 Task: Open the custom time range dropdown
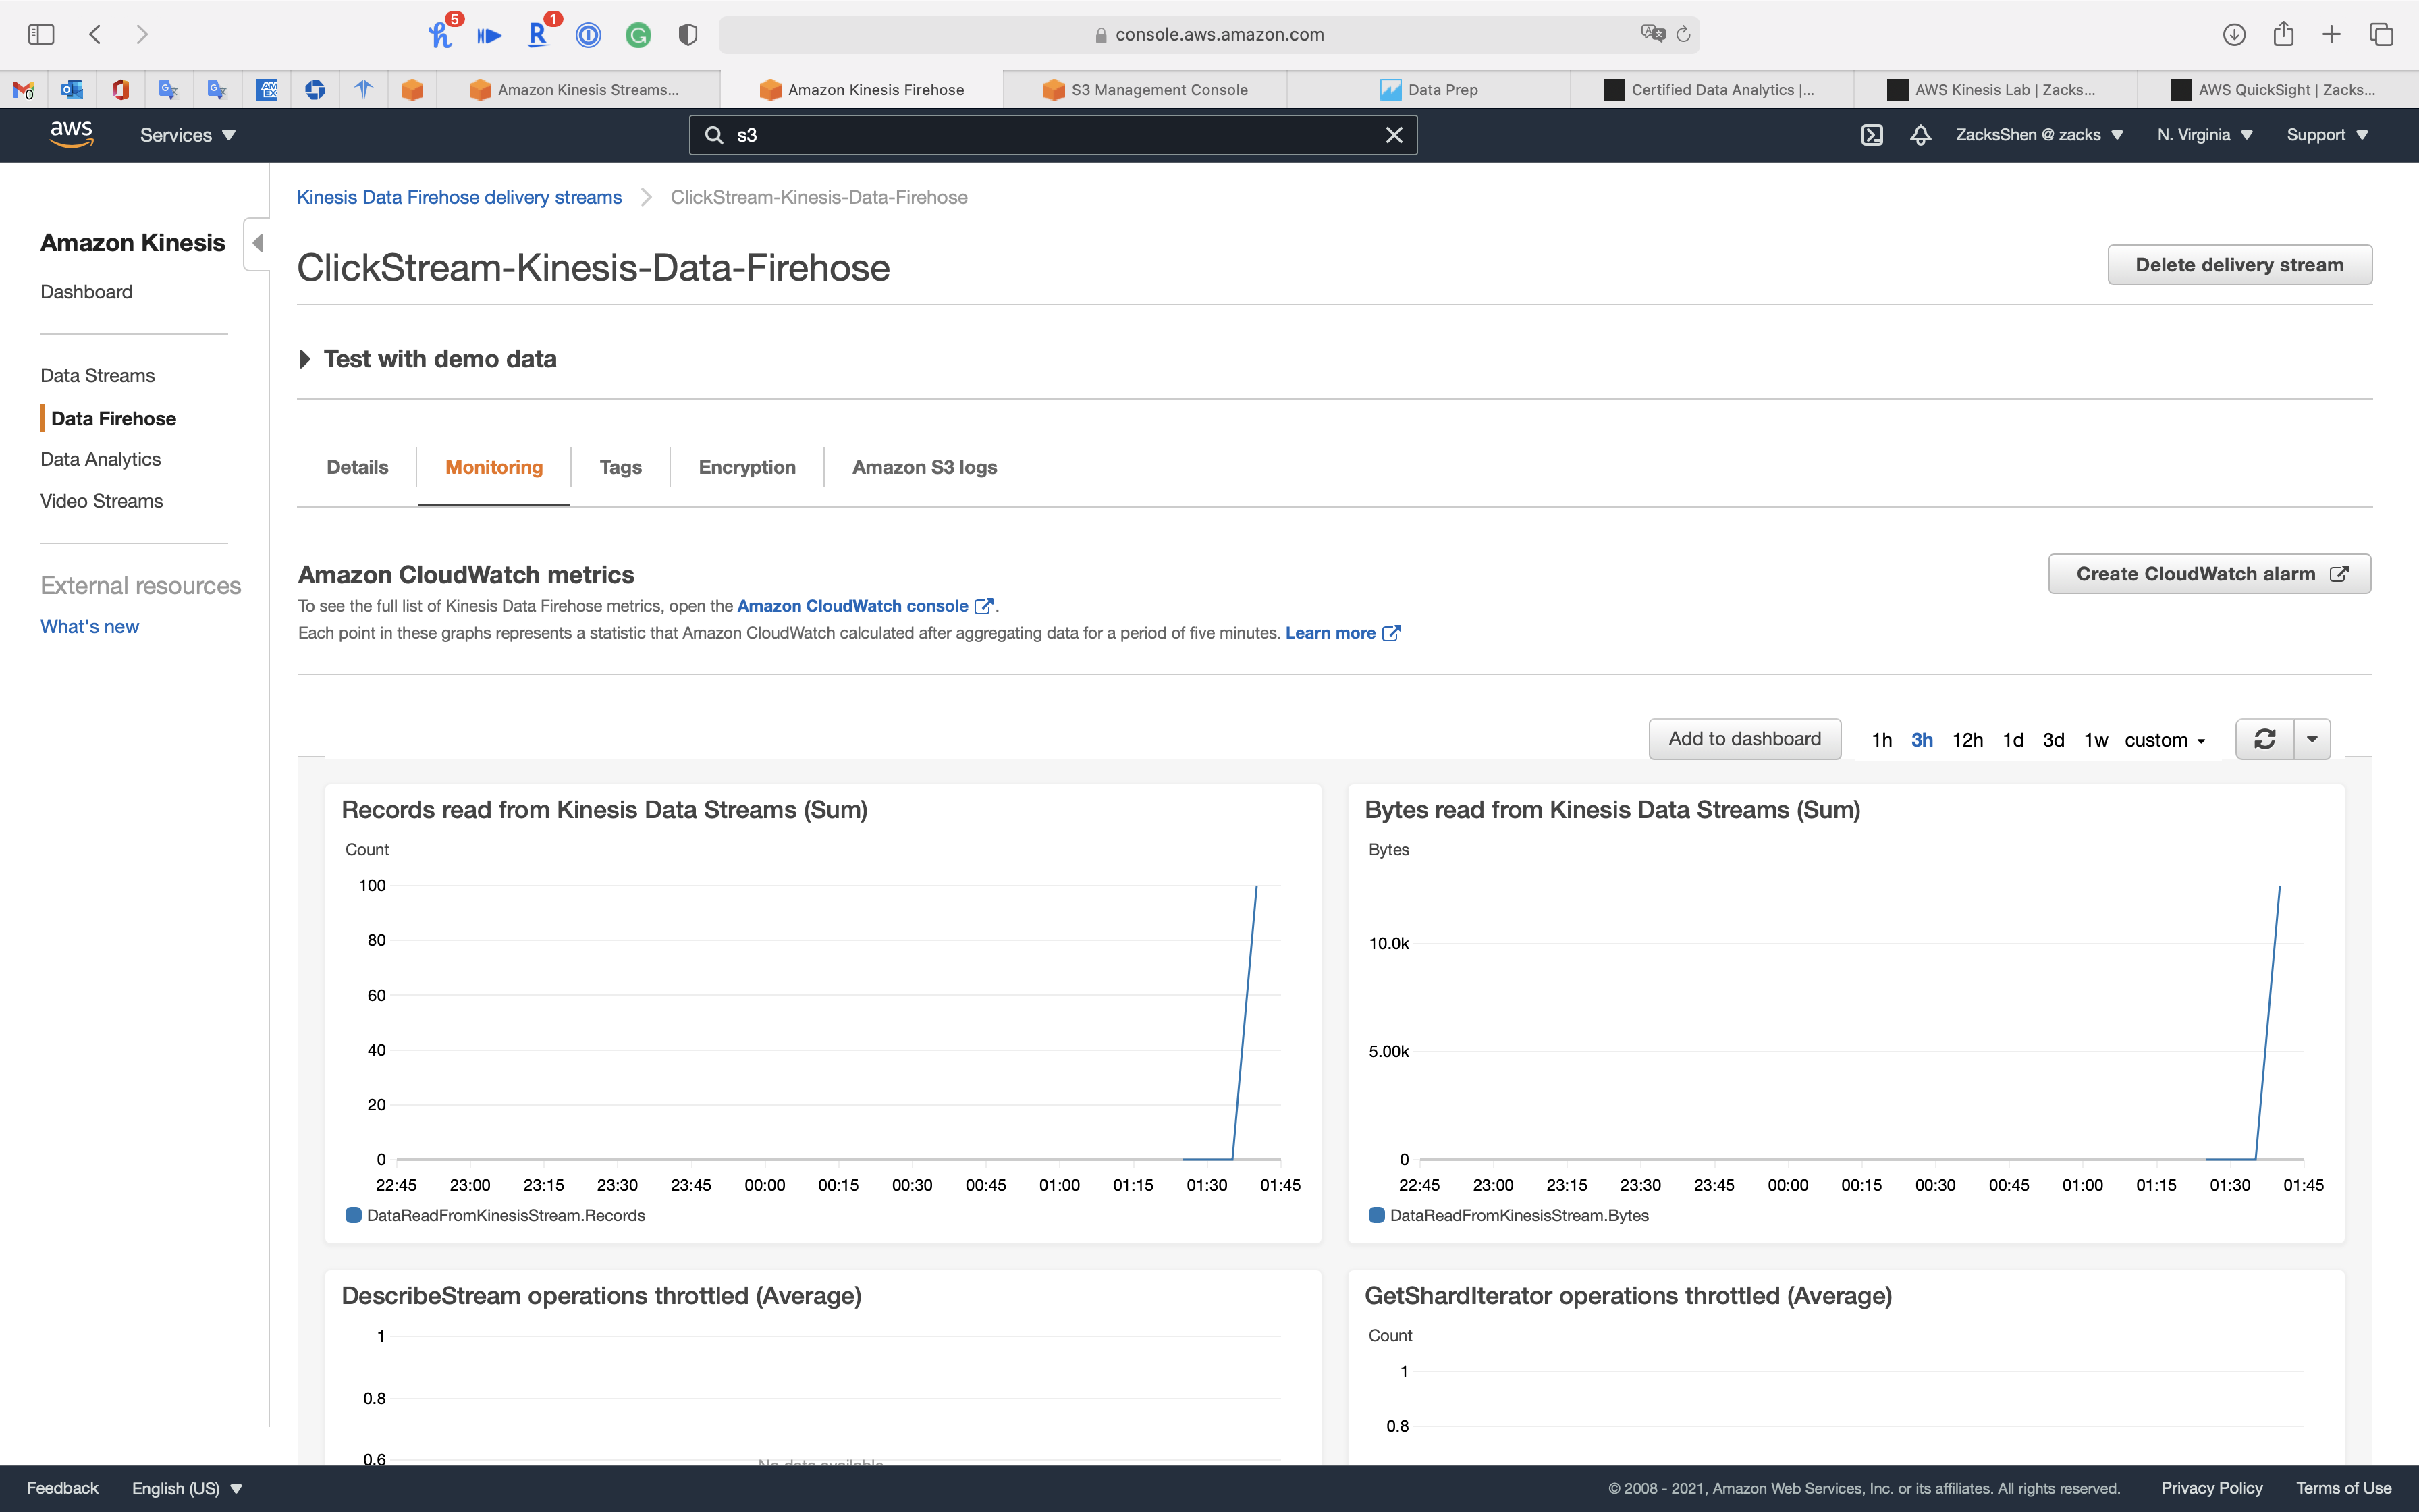tap(2164, 740)
